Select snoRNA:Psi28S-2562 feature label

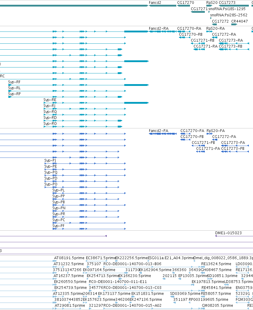pyautogui.click(x=229, y=15)
